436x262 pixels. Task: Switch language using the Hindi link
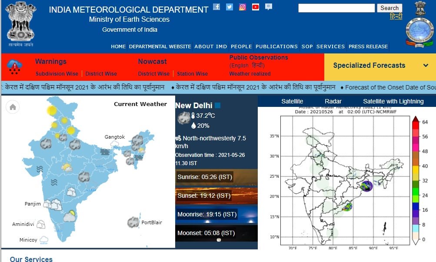pos(396,17)
